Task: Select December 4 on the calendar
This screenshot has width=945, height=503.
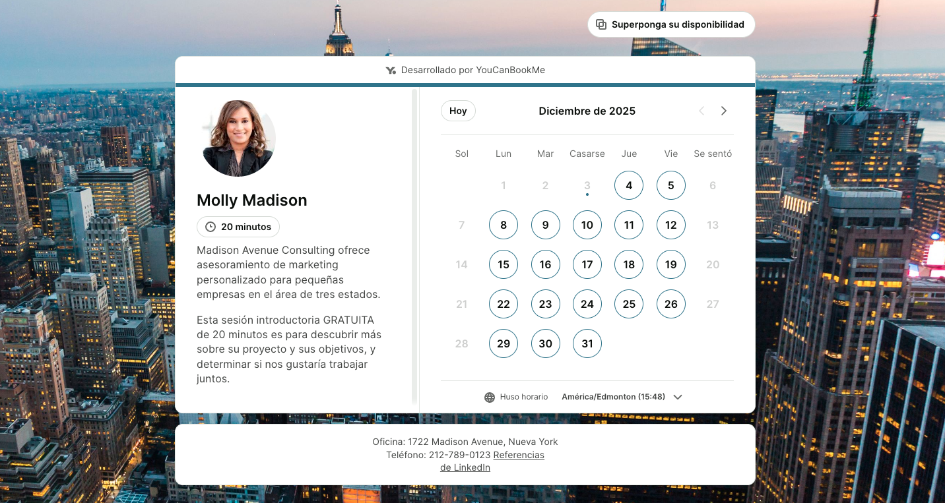Action: coord(629,185)
